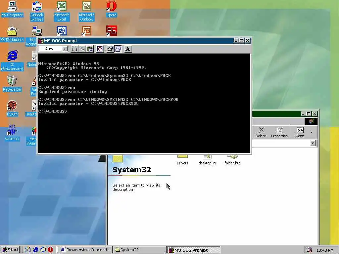Viewport: 339px width, 254px height.
Task: Select the Recycle Bin desktop icon
Action: click(12, 83)
